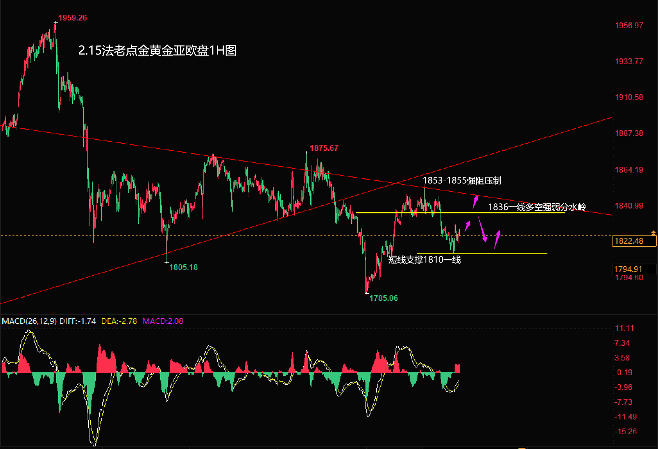This screenshot has width=658, height=449.
Task: Click cross marker at the 1959.26 high
Action: (x=56, y=23)
